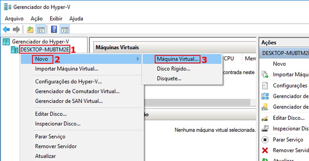Click the Máquinas Virtuais panel heading
This screenshot has width=309, height=161.
coord(117,47)
